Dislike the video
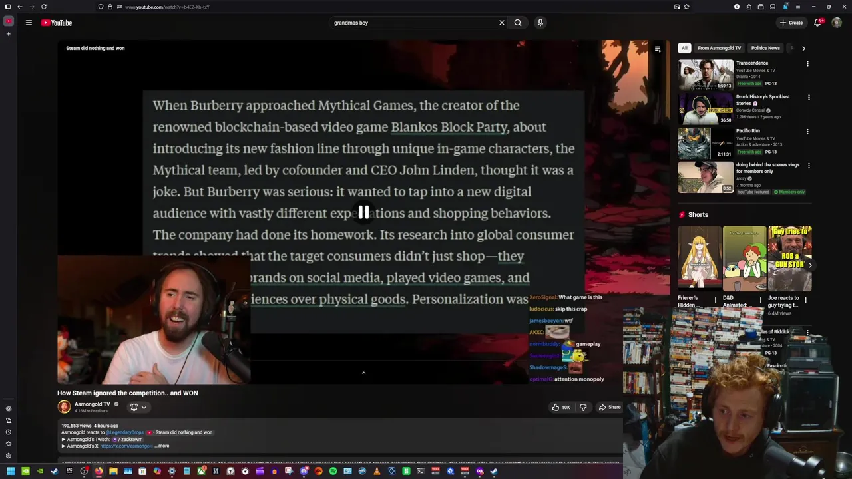The width and height of the screenshot is (852, 479). pos(583,407)
